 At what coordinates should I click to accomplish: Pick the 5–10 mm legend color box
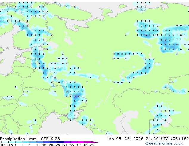click(x=32, y=142)
